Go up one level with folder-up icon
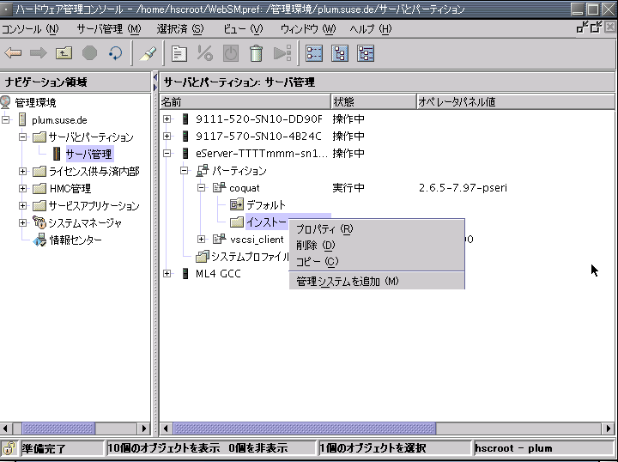The image size is (618, 462). coord(64,53)
